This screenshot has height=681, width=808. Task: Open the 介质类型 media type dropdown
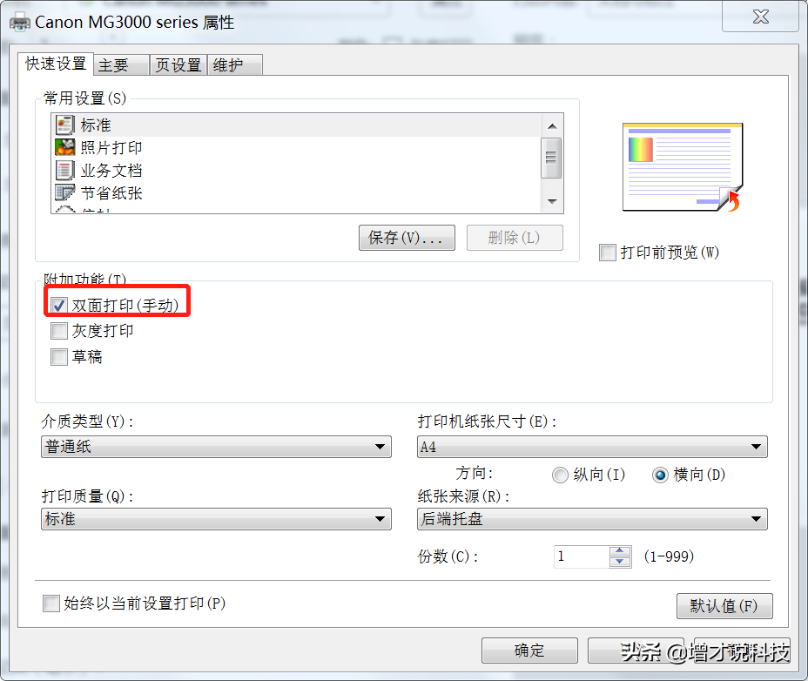[216, 447]
